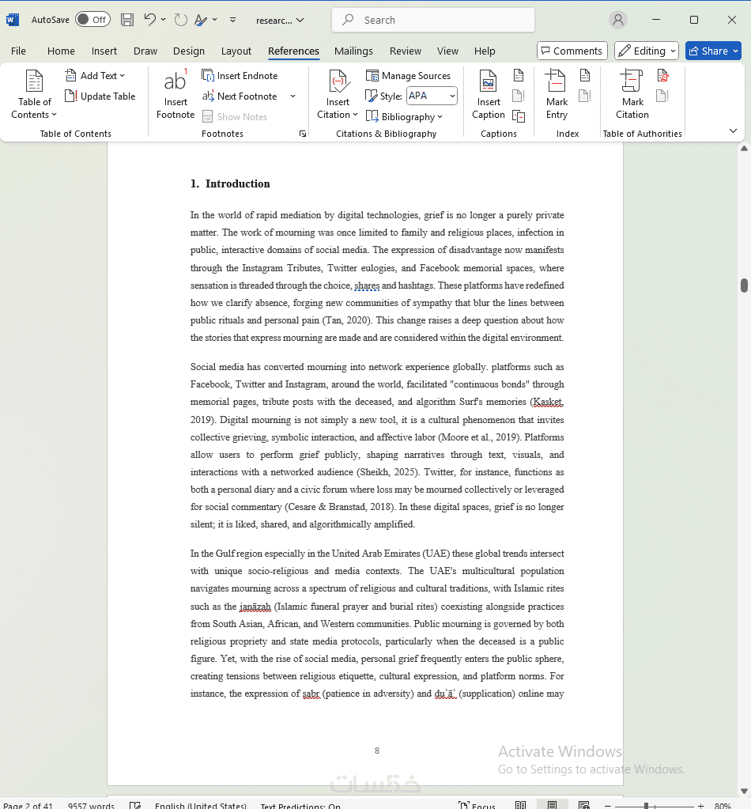This screenshot has height=809, width=751.
Task: Expand the Table of Contents menu
Action: tap(34, 95)
